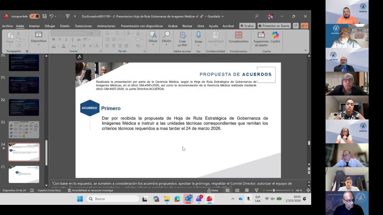Click the Copy icon
The width and height of the screenshot is (383, 215).
tap(18, 40)
